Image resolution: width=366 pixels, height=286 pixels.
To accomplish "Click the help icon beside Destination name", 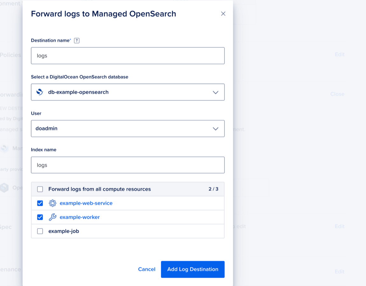I will tap(77, 41).
